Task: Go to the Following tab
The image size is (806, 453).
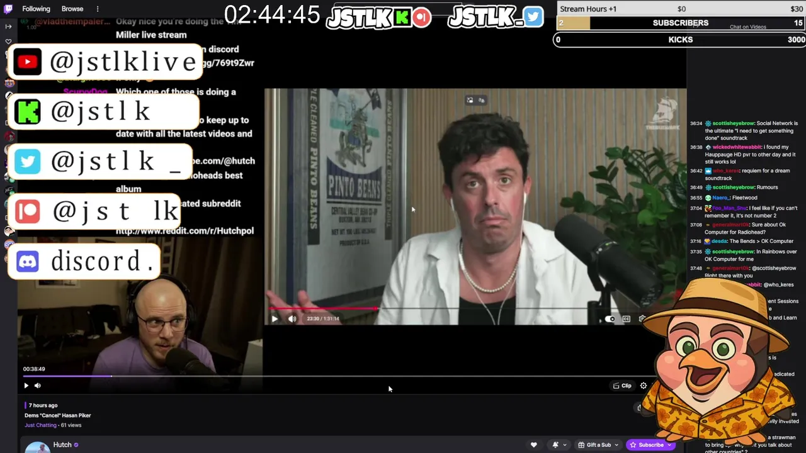Action: point(36,9)
